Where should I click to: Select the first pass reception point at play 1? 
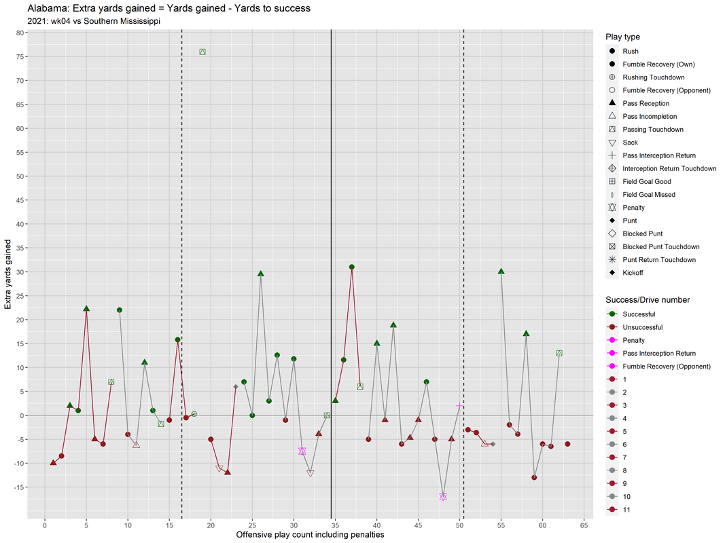[53, 462]
